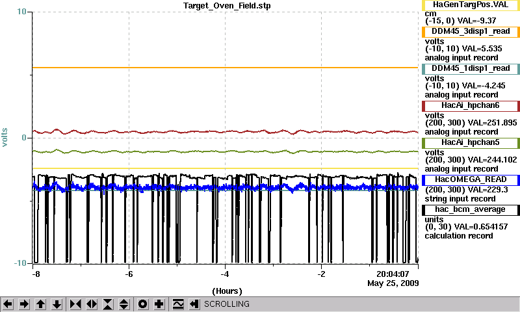Click the VAL=-4.245 reading
Image resolution: width=520 pixels, height=312 pixels.
(484, 86)
